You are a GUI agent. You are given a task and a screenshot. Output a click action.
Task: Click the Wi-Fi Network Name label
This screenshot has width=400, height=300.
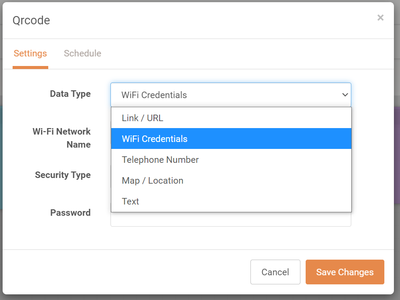coord(61,138)
